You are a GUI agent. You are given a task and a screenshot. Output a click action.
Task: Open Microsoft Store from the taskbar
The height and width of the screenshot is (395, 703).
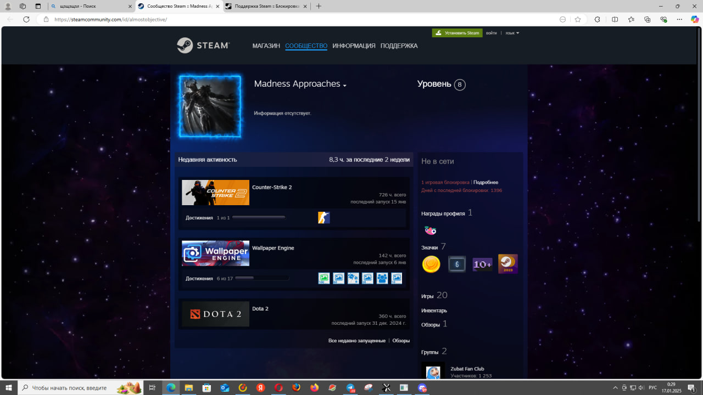(x=207, y=388)
